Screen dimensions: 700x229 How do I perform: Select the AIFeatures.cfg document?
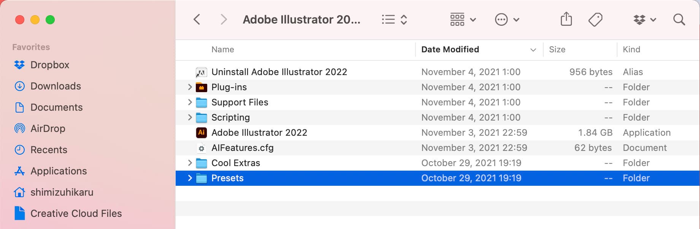pos(243,148)
